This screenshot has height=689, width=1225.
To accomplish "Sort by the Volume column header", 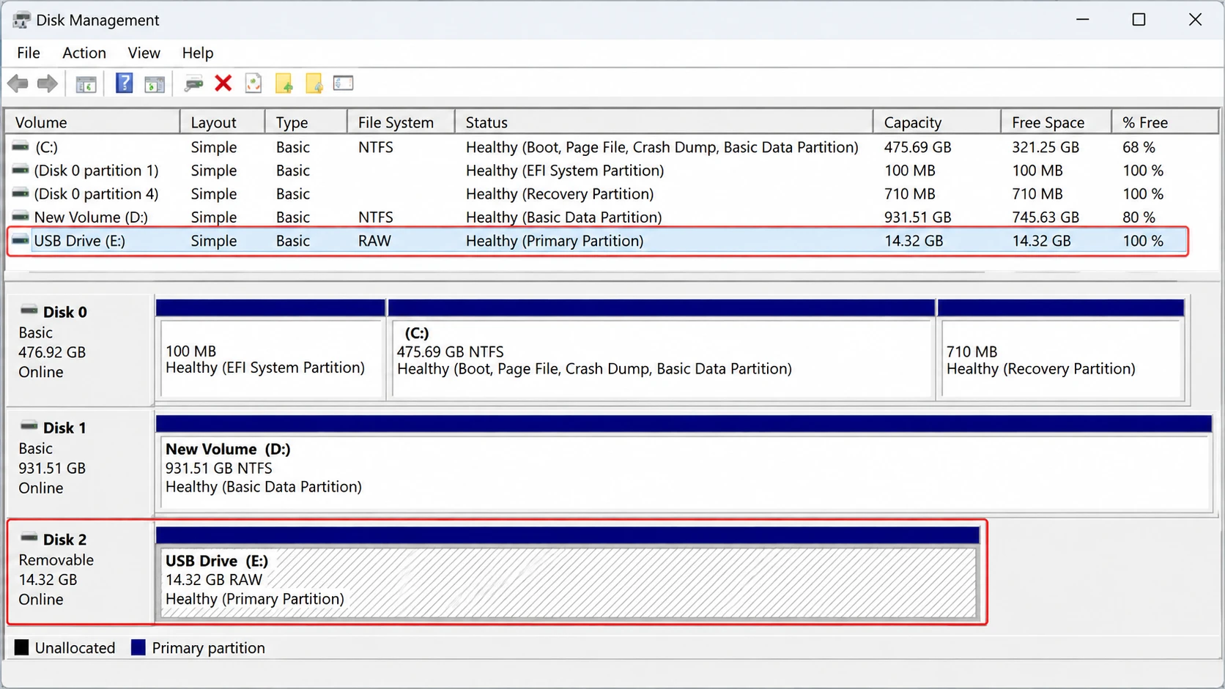I will (x=92, y=122).
